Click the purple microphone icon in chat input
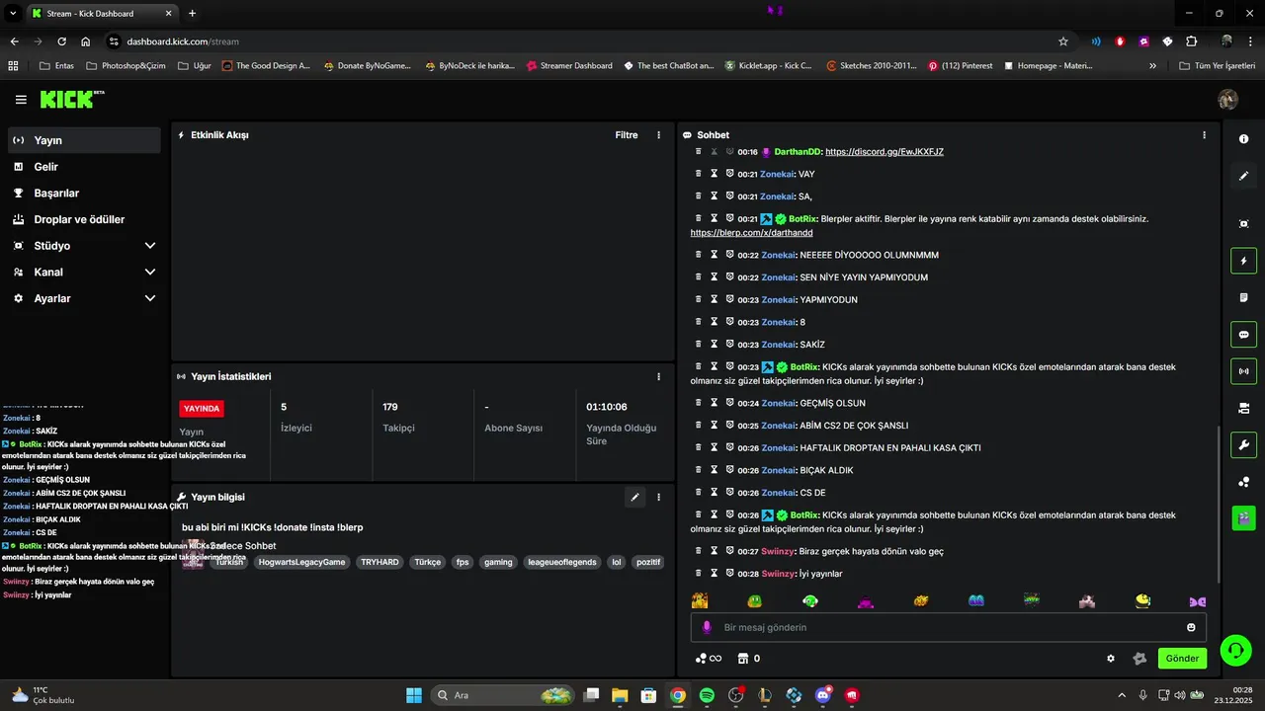This screenshot has height=711, width=1265. point(706,627)
